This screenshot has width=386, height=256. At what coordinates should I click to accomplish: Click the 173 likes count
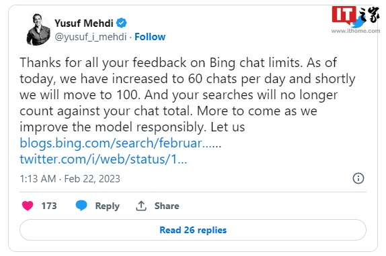(49, 206)
